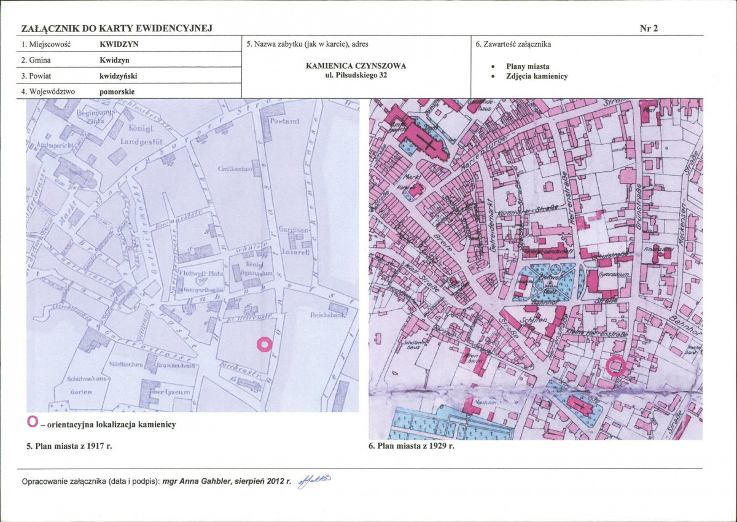737x522 pixels.
Task: Click the caption Plan miasta z 1929 r.
Action: [411, 446]
